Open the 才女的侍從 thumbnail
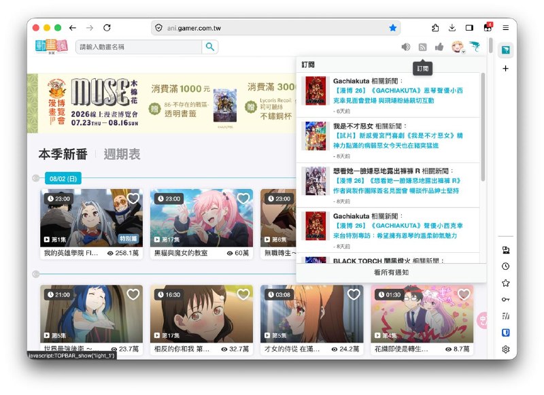The image size is (544, 395). point(312,314)
